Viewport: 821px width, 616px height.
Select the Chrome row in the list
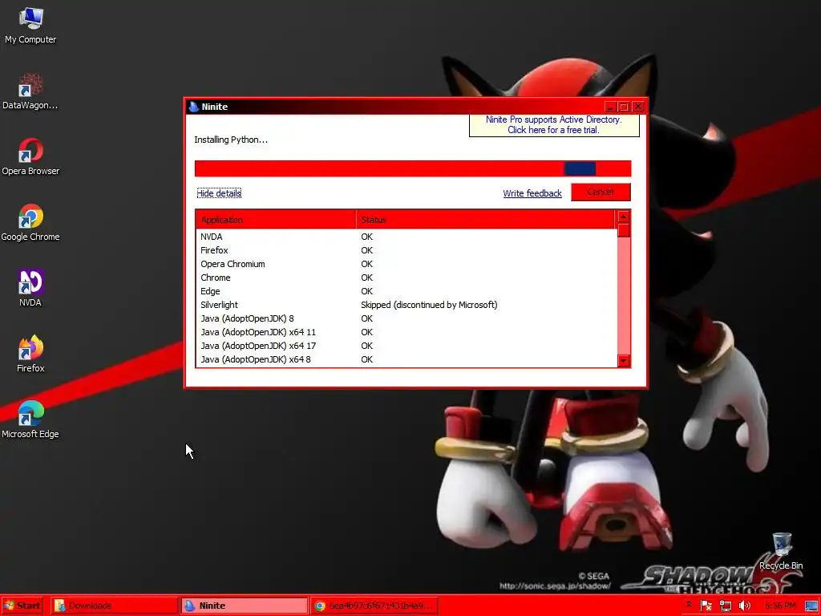[406, 278]
